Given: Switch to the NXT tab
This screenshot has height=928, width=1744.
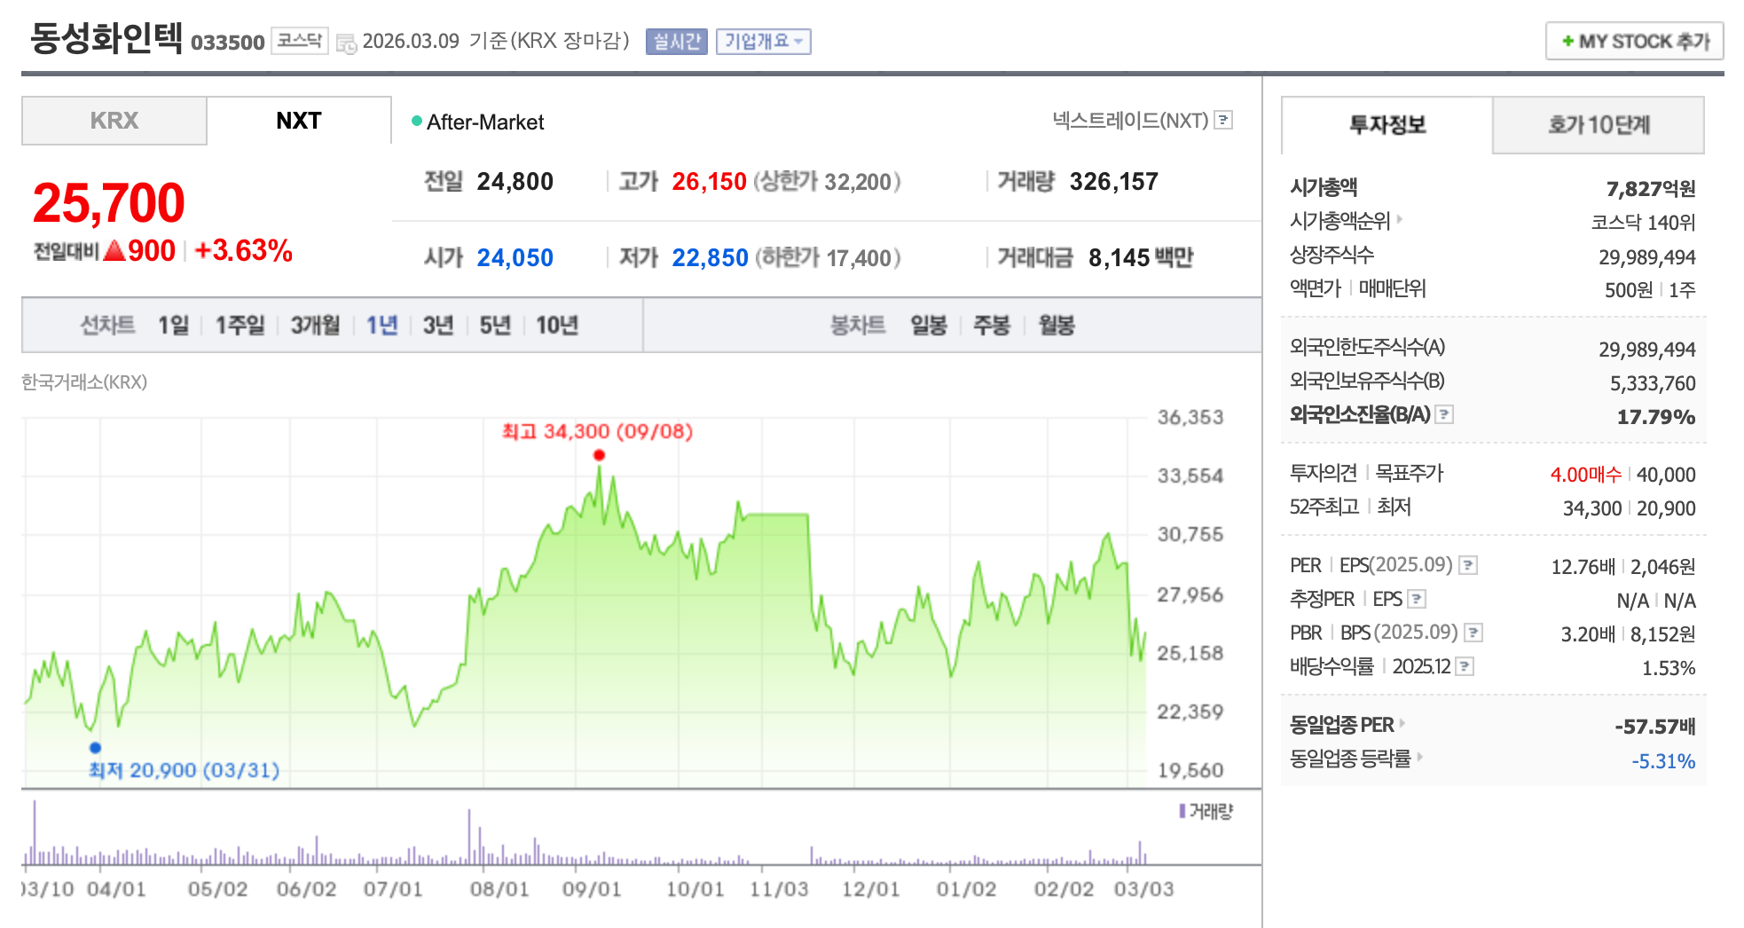Looking at the screenshot, I should (299, 121).
